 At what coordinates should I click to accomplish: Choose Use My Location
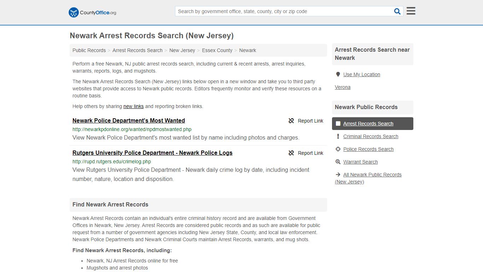click(362, 74)
